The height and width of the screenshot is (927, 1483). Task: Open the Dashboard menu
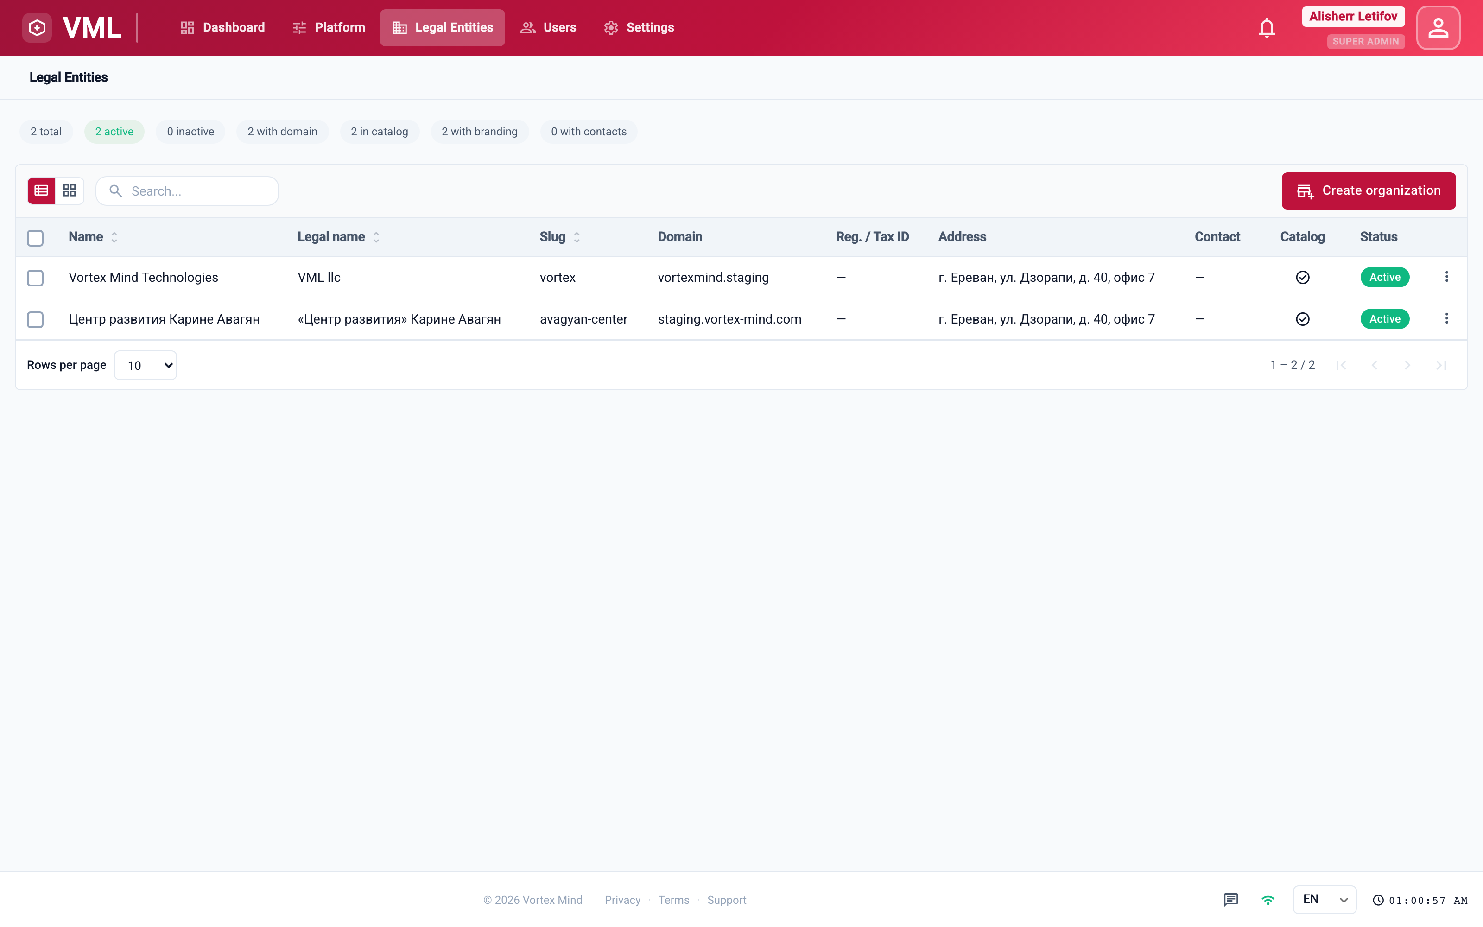(222, 28)
